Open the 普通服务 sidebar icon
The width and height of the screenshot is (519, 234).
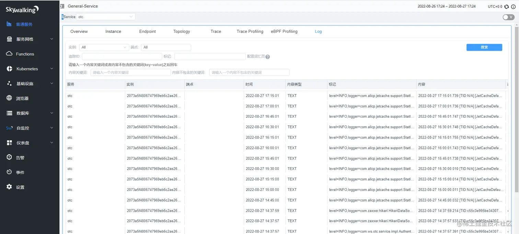9,24
